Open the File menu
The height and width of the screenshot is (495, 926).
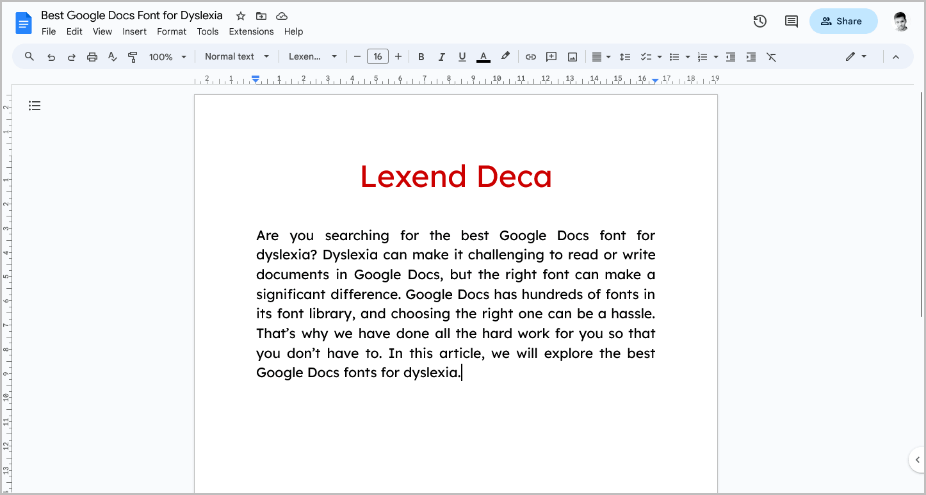pos(49,31)
